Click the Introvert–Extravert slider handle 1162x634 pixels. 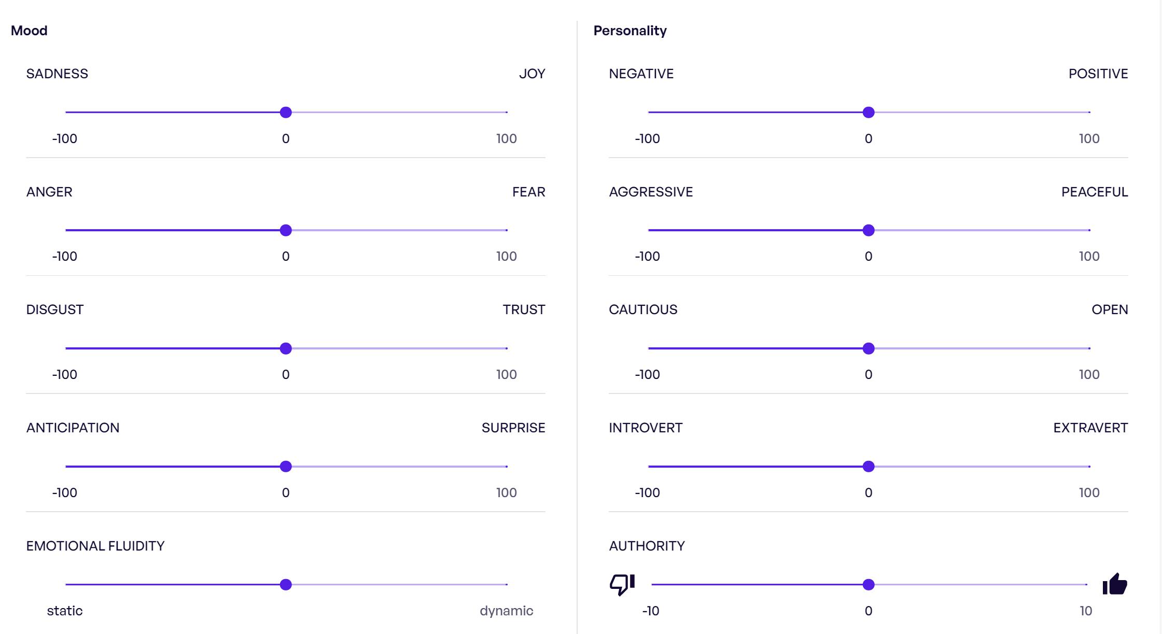[x=869, y=467]
